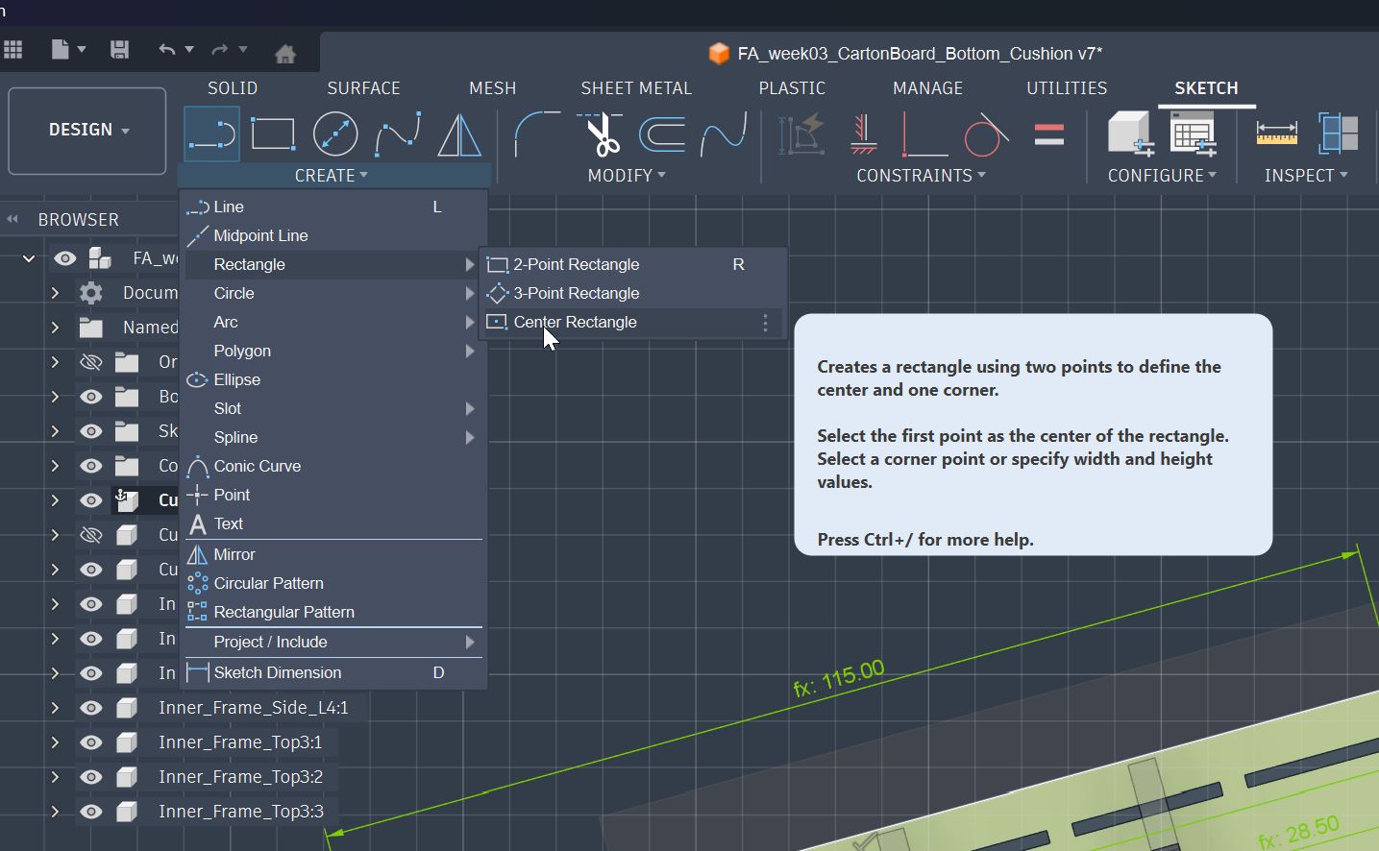Select the Fillet tool icon
The width and height of the screenshot is (1379, 851).
click(536, 134)
